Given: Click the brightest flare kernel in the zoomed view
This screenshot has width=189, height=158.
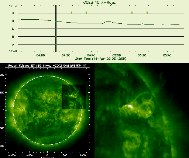Looking at the screenshot, I should (130, 106).
